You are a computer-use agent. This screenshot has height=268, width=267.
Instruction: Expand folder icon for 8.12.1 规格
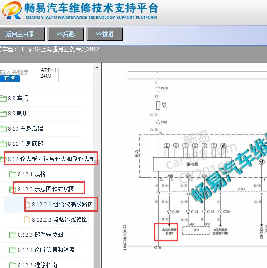13,174
